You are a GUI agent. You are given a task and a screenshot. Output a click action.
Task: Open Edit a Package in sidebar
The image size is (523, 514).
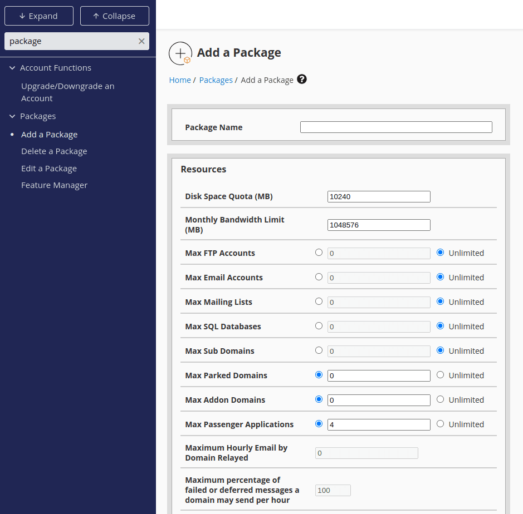(x=49, y=169)
